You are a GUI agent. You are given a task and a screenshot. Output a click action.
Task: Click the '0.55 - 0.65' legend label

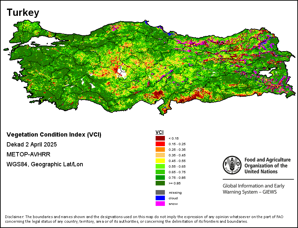click(x=177, y=166)
